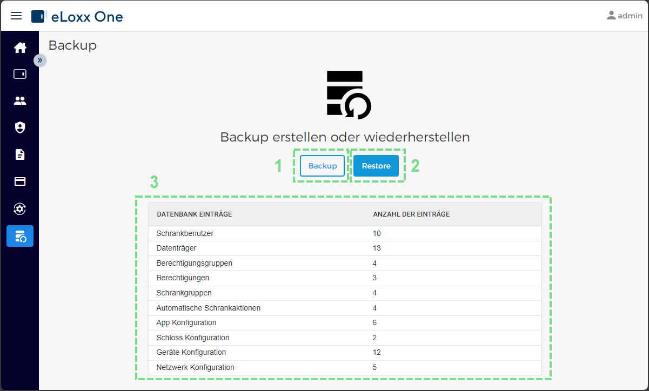Select the Schrankbenutzer row
The width and height of the screenshot is (649, 391).
tap(345, 233)
